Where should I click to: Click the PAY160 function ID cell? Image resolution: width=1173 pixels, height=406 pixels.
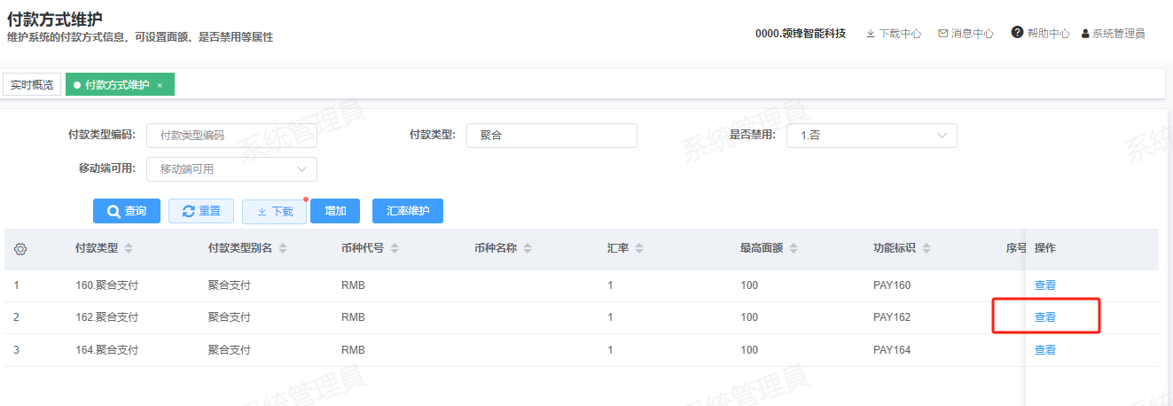click(x=892, y=285)
